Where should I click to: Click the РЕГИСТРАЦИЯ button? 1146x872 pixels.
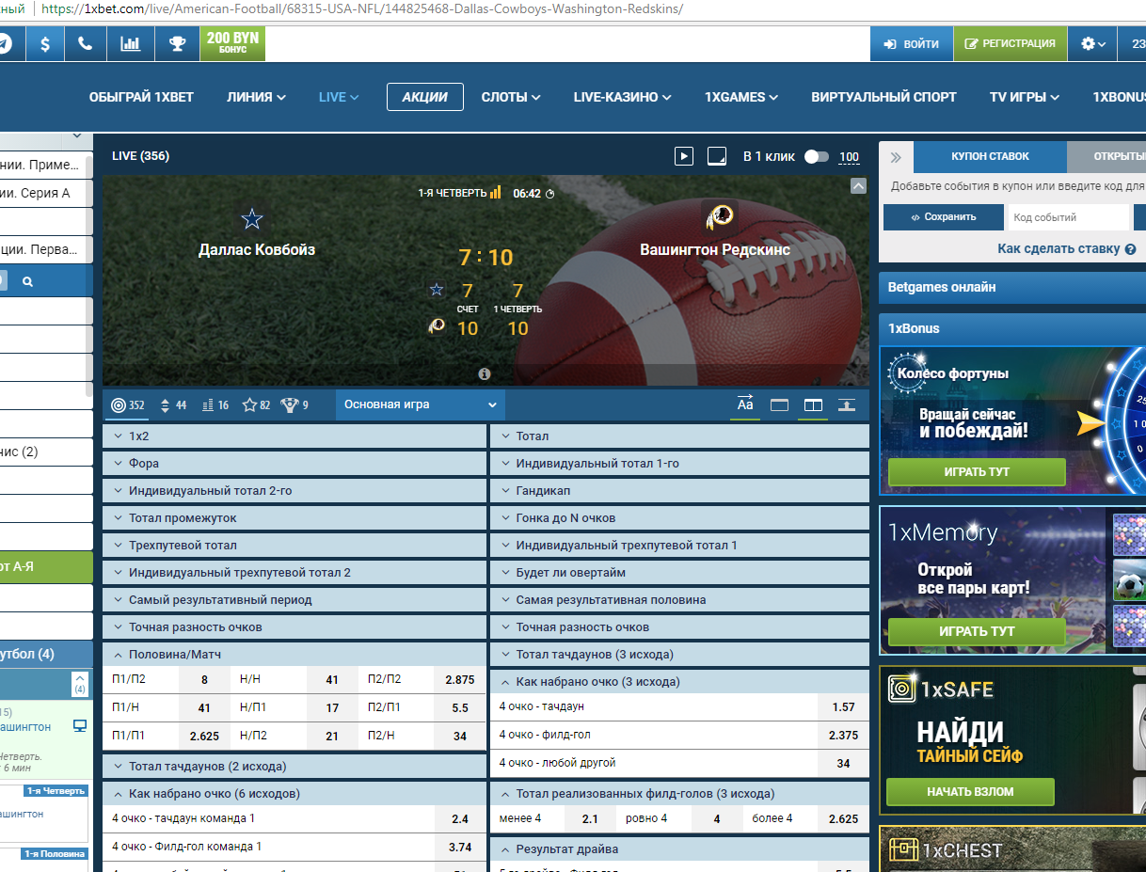(1011, 43)
